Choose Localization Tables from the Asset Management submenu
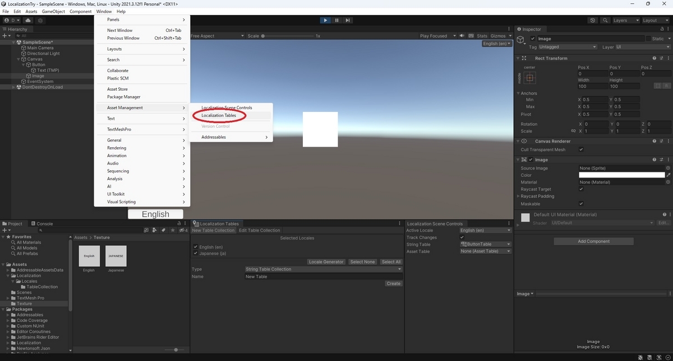This screenshot has width=673, height=361. pyautogui.click(x=218, y=115)
